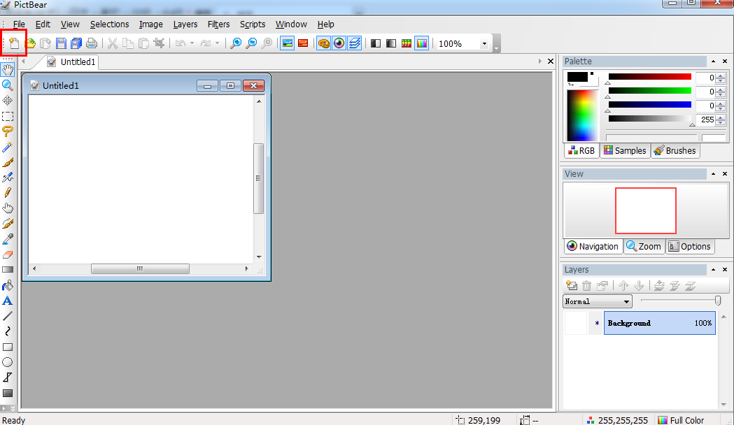Open the Selections menu

(110, 24)
